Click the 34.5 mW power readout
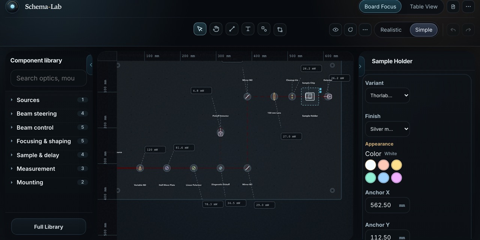Viewport: 480px width, 240px height. [235, 203]
